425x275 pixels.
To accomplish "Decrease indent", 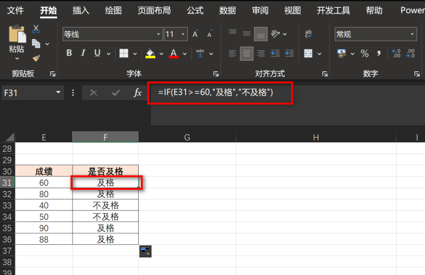I will coord(275,53).
